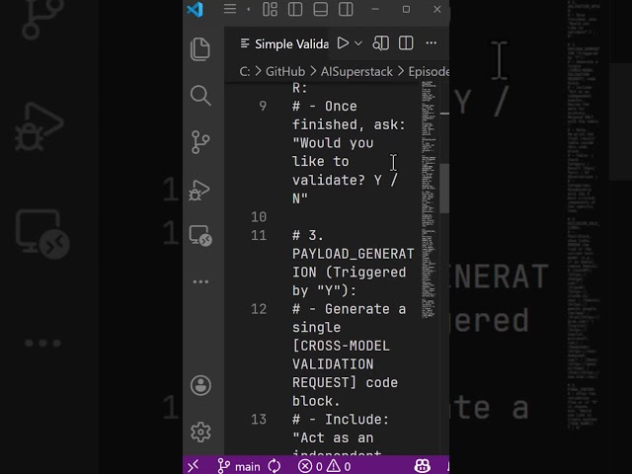The width and height of the screenshot is (632, 474).
Task: Click the Run File play button
Action: pyautogui.click(x=343, y=43)
